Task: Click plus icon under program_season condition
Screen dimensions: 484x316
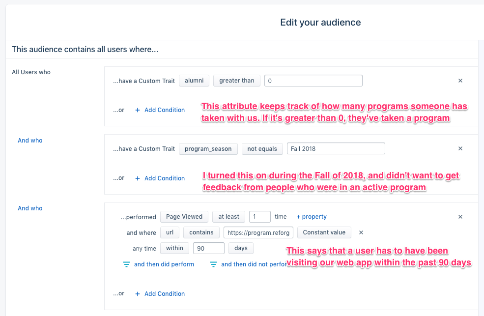Action: point(138,178)
